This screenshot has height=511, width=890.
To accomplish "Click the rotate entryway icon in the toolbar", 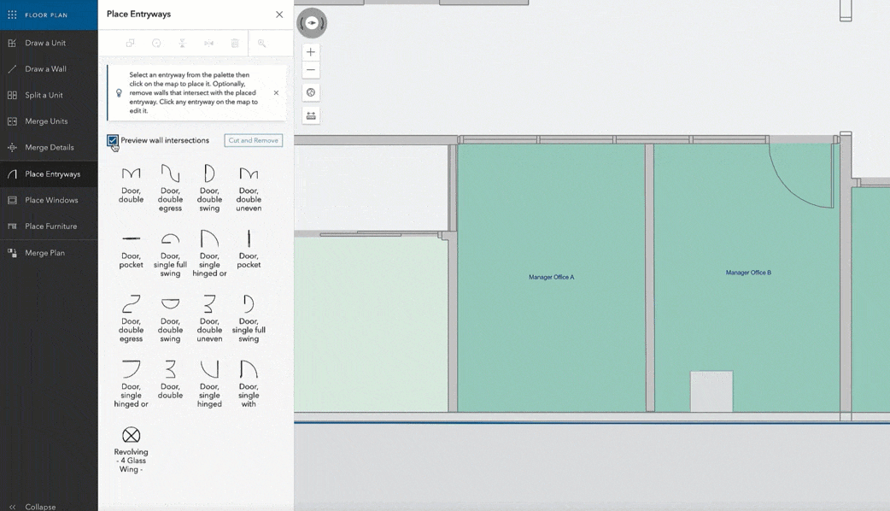I will click(x=156, y=43).
